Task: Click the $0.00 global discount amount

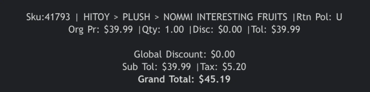Action: coord(223,54)
